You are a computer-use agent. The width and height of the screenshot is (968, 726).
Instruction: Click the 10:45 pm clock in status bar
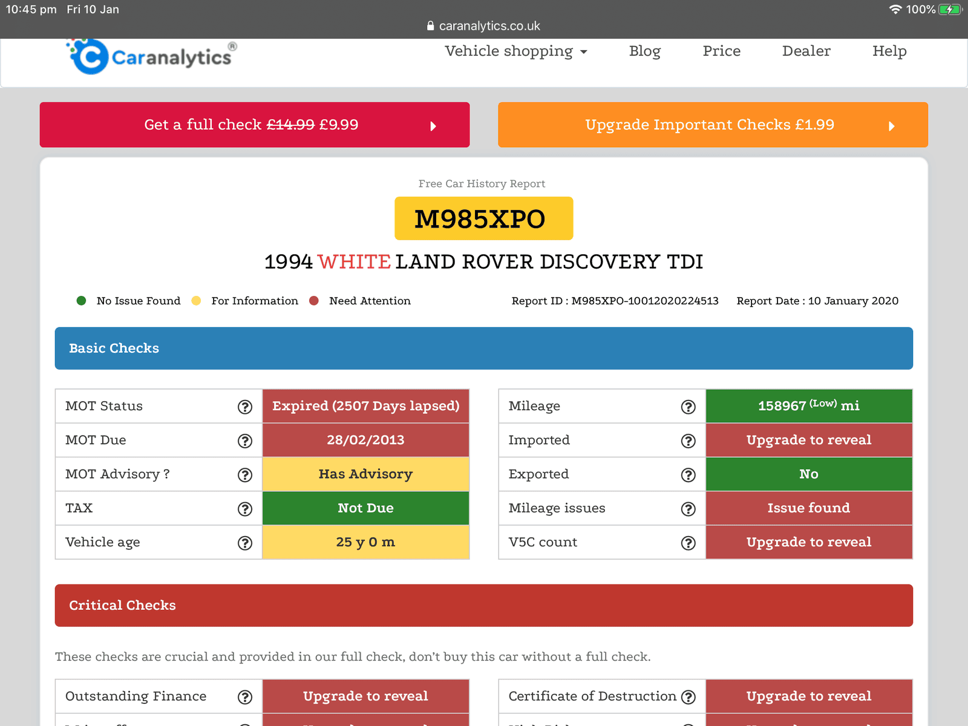31,9
